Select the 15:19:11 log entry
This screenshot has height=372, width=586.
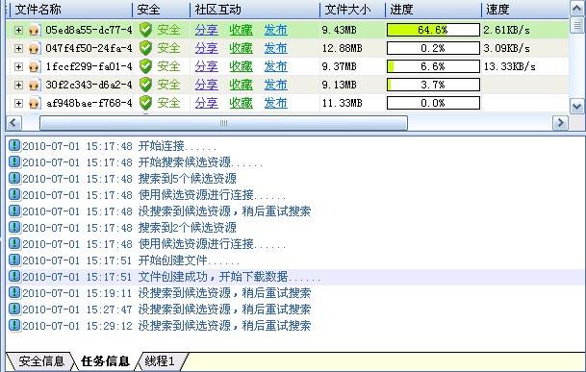pos(296,293)
